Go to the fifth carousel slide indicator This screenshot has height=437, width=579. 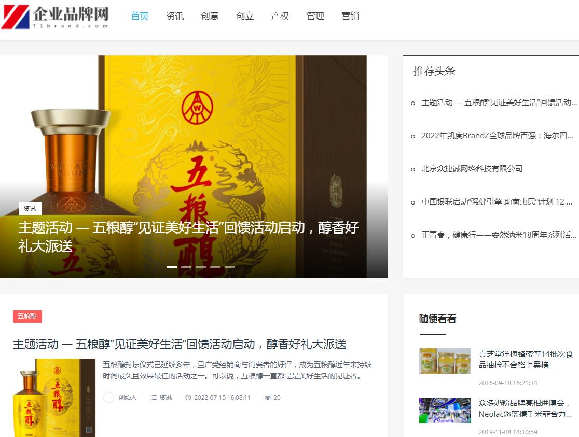coord(230,267)
